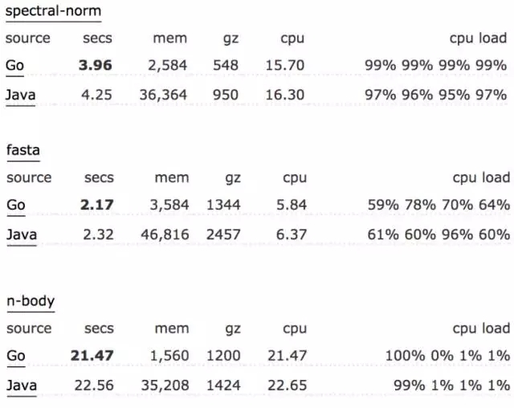Click the Go source link under spectral-norm
Viewport: 514px width, 408px height.
(15, 66)
